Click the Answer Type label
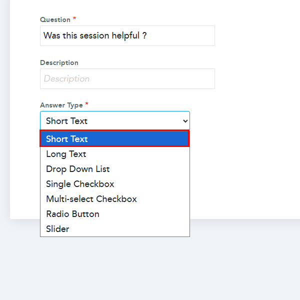The width and height of the screenshot is (300, 300). coord(61,105)
